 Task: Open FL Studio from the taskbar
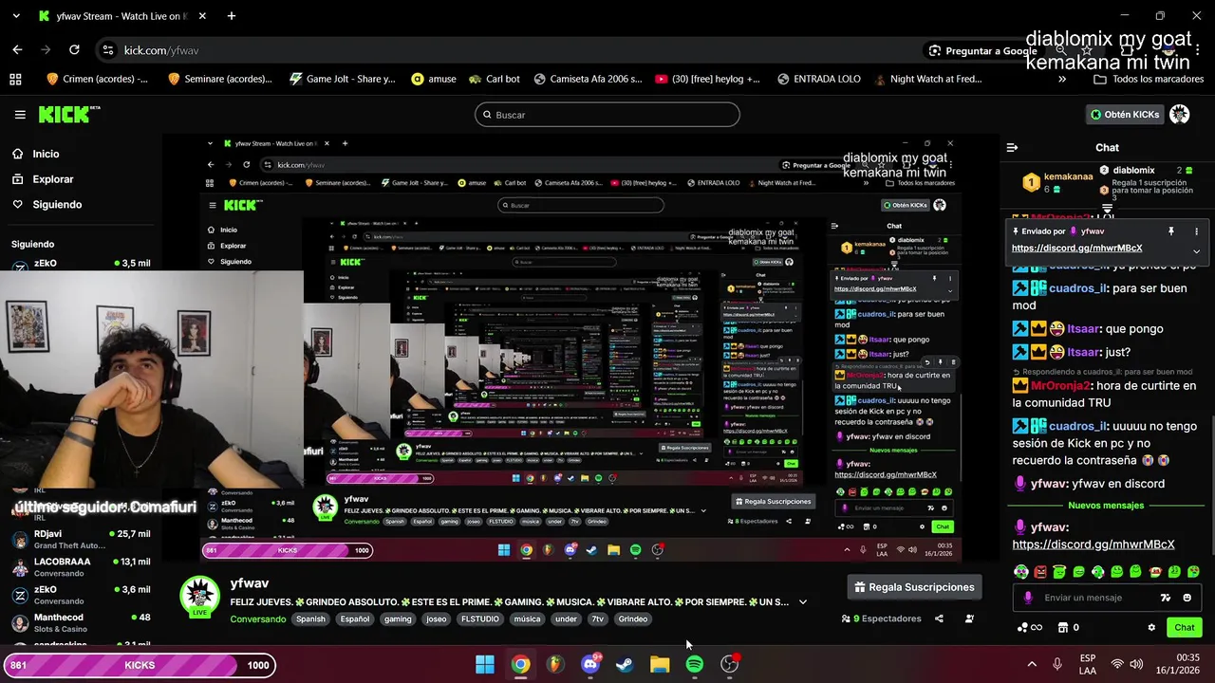[x=555, y=665]
